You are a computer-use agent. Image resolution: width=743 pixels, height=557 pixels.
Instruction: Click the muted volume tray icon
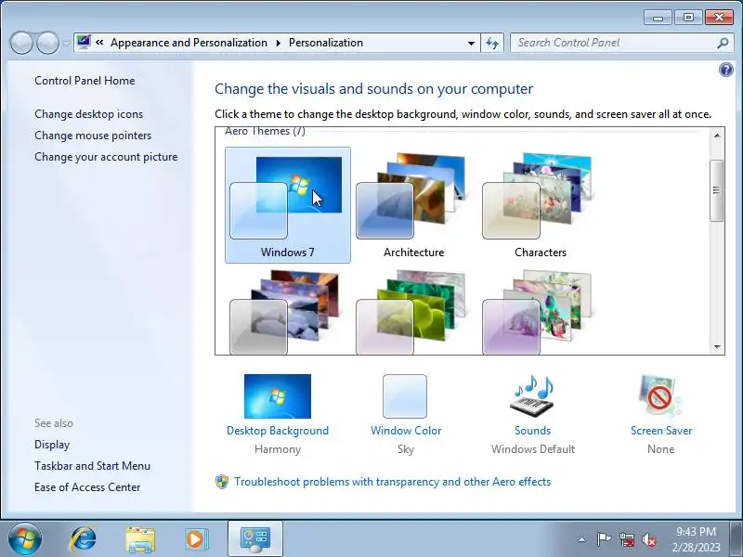coord(648,539)
